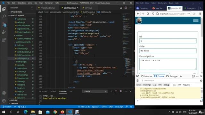Open the webpage hamburger navigation menu
This screenshot has width=205, height=115.
tap(196, 20)
